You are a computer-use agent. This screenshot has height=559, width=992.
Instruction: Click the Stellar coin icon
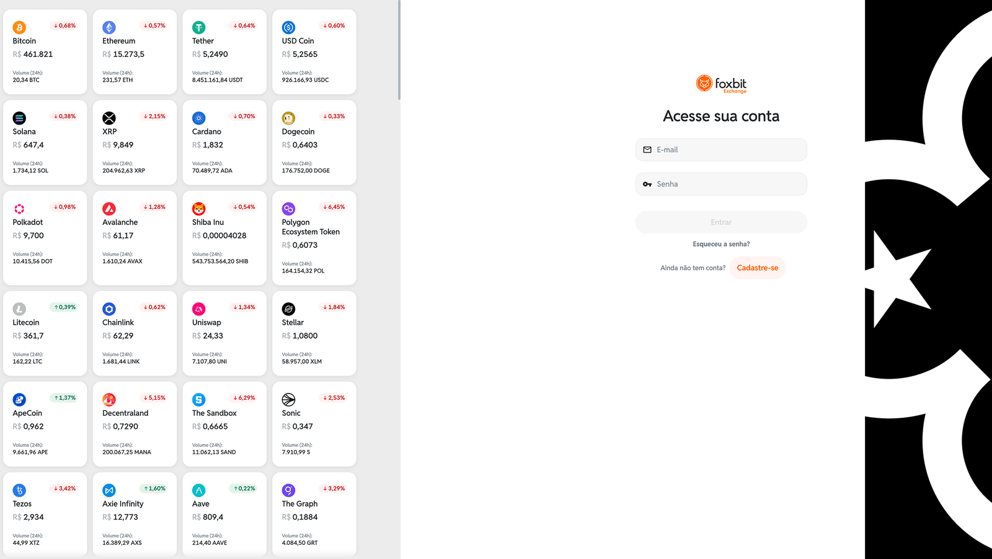(x=288, y=309)
